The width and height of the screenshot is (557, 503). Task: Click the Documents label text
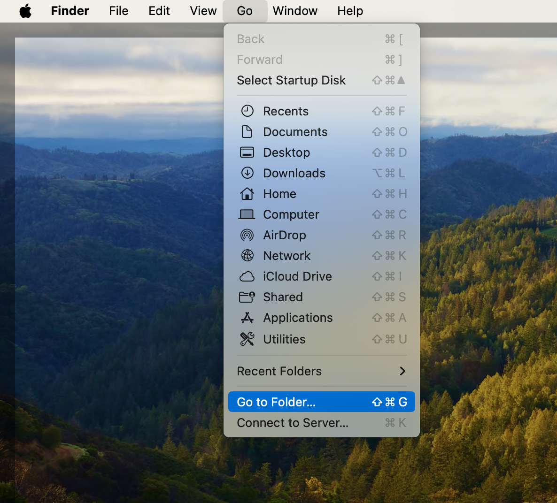click(295, 132)
